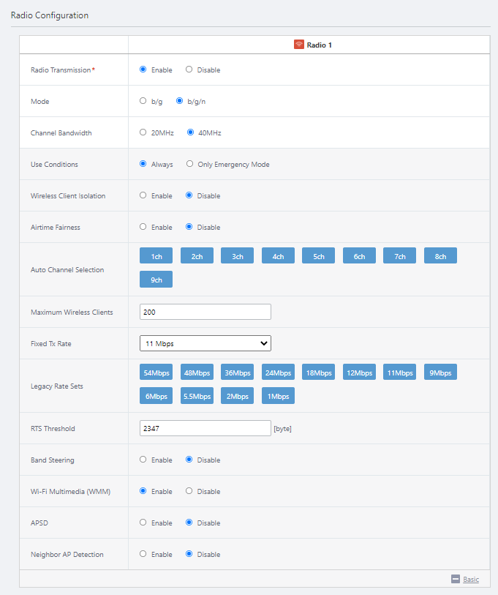Set Channel Bandwidth to 20MHz
498x595 pixels.
[x=143, y=132]
